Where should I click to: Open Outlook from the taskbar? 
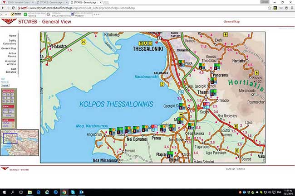(x=81, y=192)
